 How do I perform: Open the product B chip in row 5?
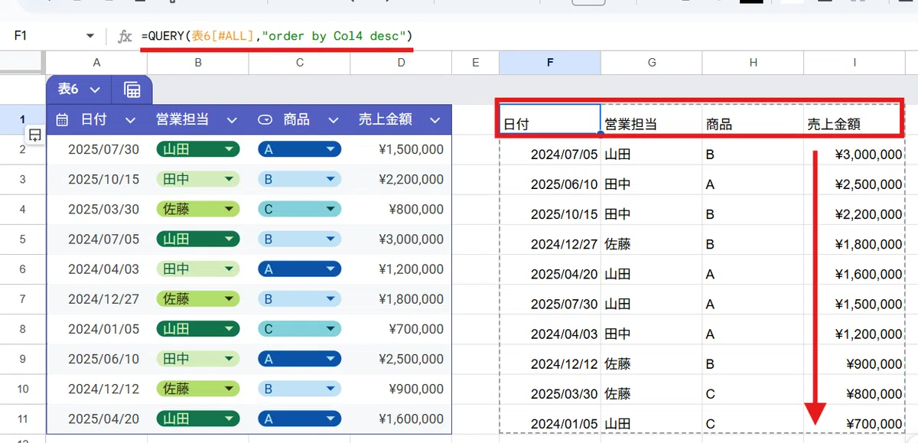click(299, 239)
